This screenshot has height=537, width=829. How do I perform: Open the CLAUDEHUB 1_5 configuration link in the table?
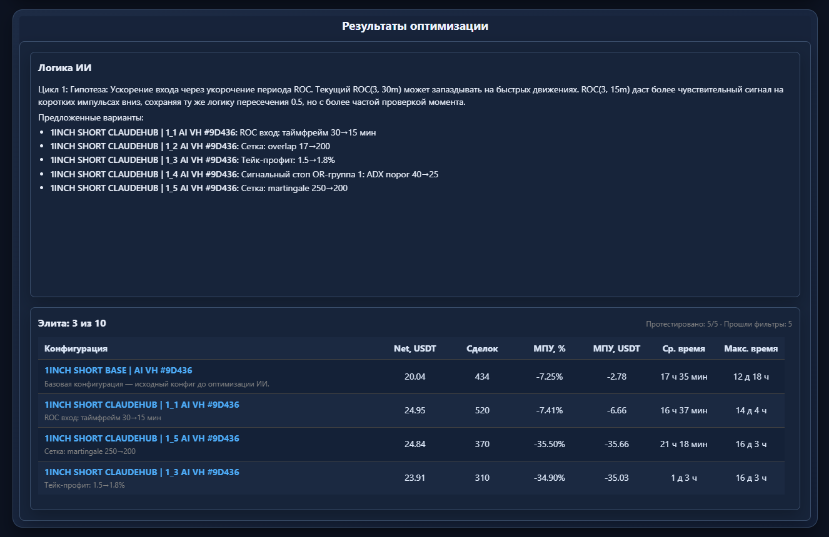coord(142,438)
